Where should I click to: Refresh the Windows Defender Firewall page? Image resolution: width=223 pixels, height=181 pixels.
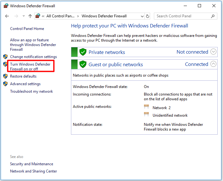[148, 16]
